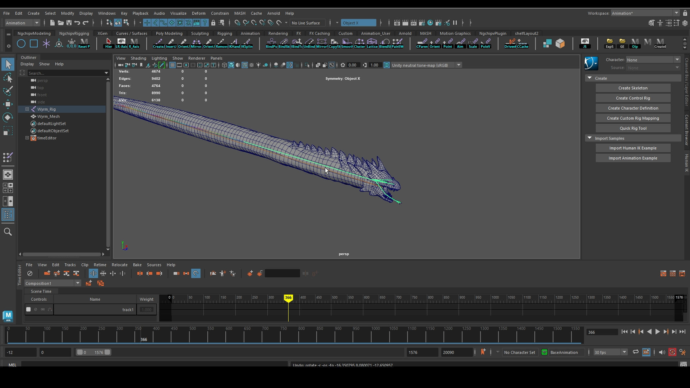This screenshot has height=388, width=690.
Task: Expand the Wyrm_Rig outliner node
Action: pyautogui.click(x=27, y=109)
